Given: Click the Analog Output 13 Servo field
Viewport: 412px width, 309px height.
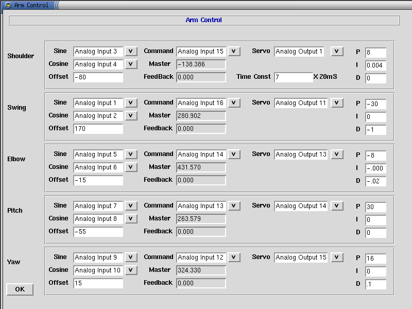Looking at the screenshot, I should click(301, 154).
